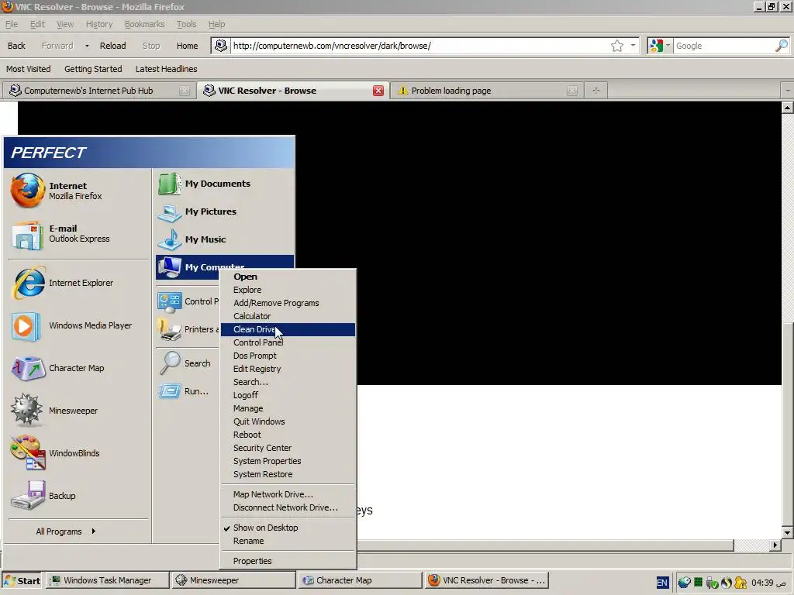Open the Tools menu
The image size is (794, 595).
(186, 24)
